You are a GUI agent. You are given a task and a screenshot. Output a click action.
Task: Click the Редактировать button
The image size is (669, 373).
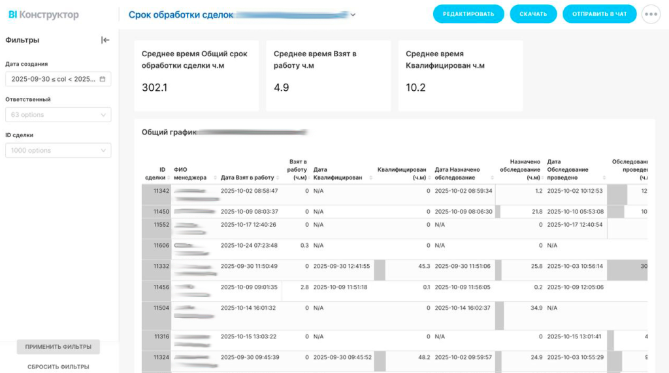coord(468,14)
